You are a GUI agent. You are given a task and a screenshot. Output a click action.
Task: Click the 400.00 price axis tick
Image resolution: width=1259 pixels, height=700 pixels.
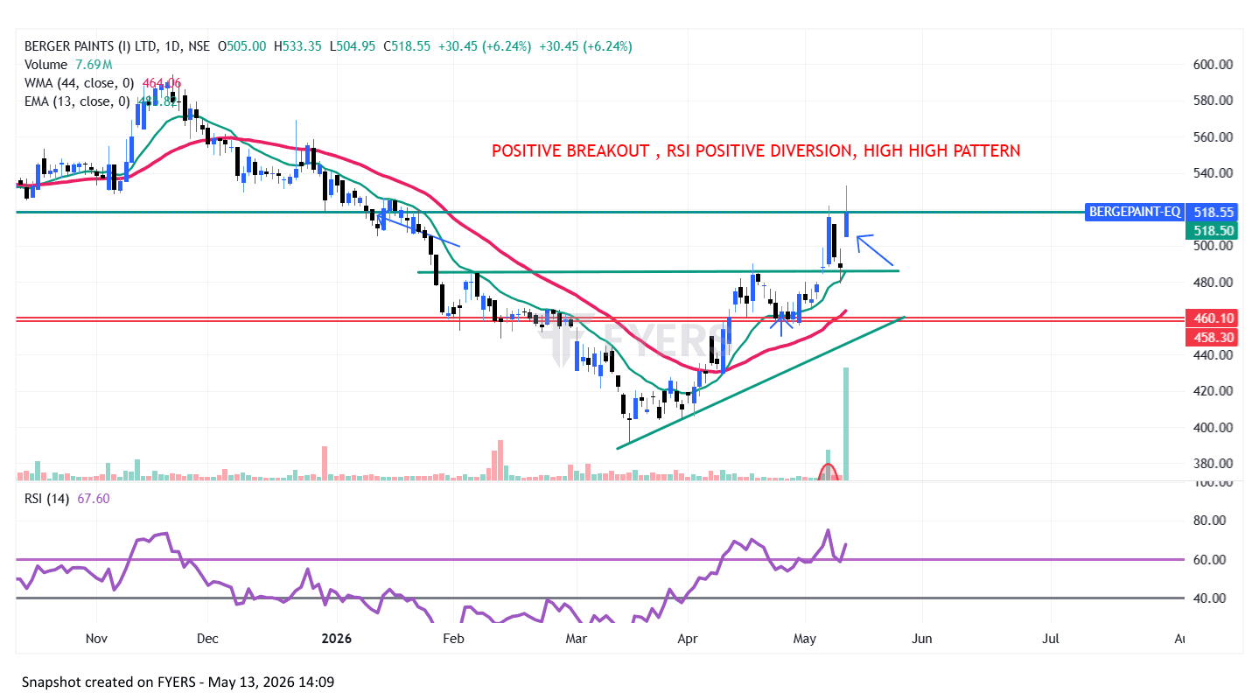1213,428
